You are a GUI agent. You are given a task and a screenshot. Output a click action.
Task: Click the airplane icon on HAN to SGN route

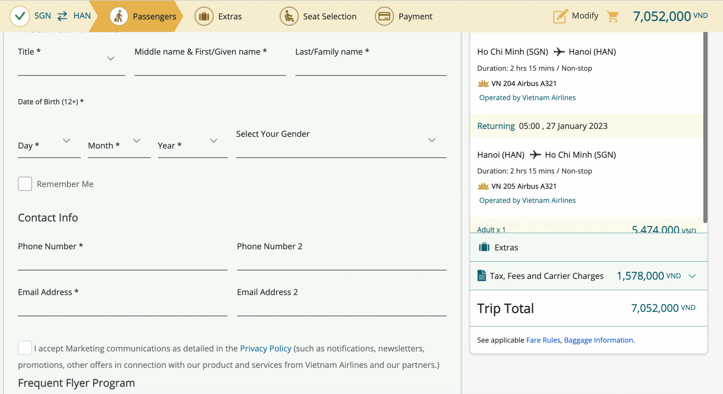coord(535,155)
